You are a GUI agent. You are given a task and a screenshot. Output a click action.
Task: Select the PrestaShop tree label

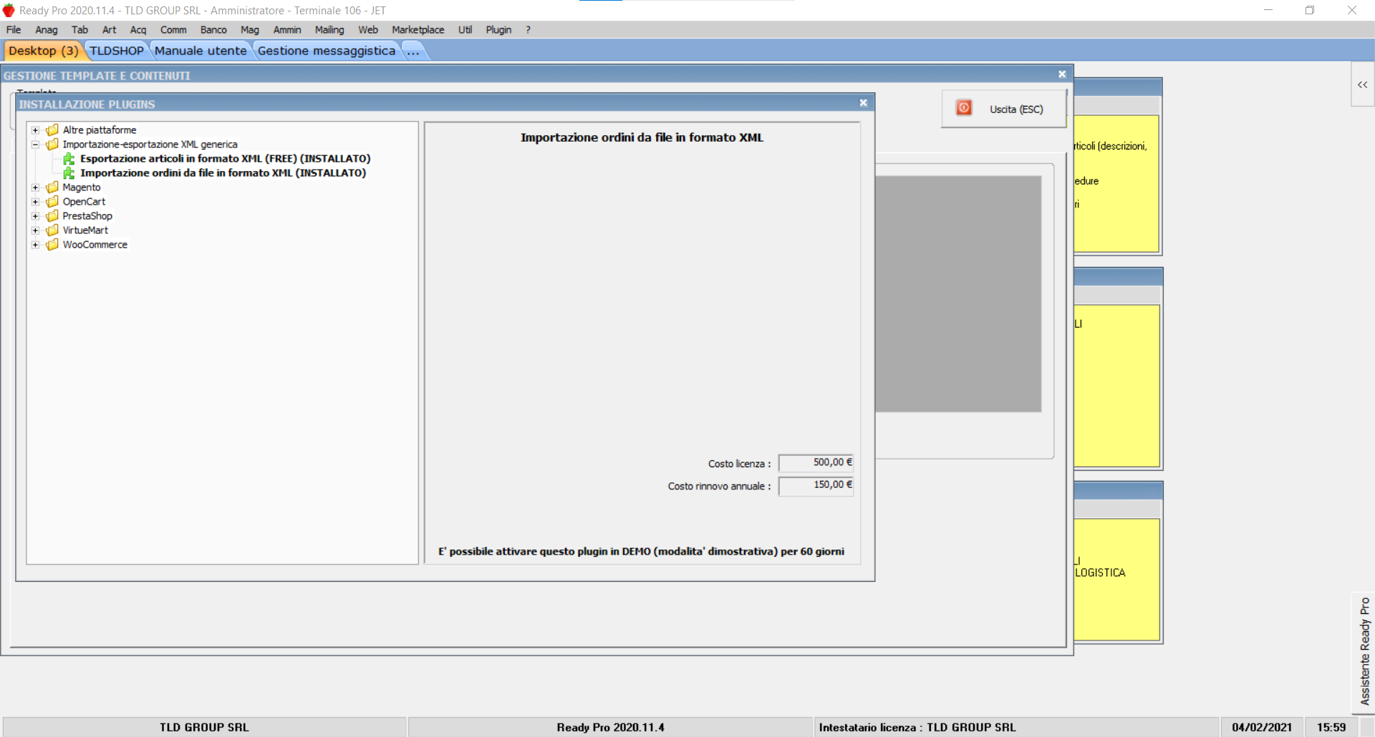tap(87, 216)
